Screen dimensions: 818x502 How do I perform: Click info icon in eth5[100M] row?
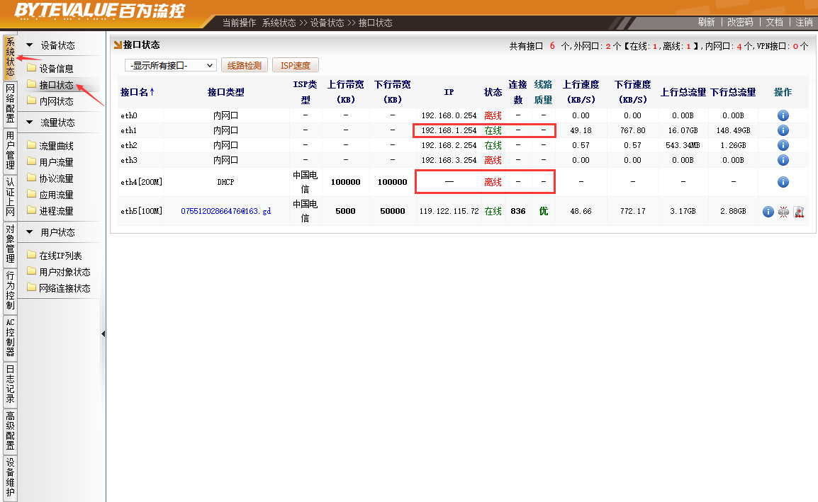(768, 211)
